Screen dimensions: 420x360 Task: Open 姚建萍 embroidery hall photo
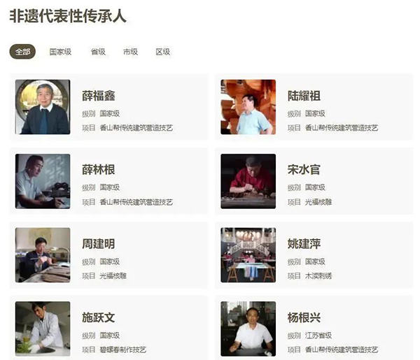248,255
